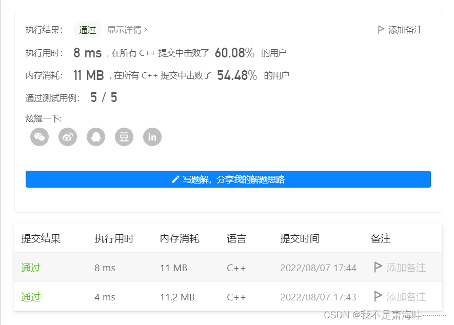Click the flag icon in the 17:43 row

pos(378,297)
